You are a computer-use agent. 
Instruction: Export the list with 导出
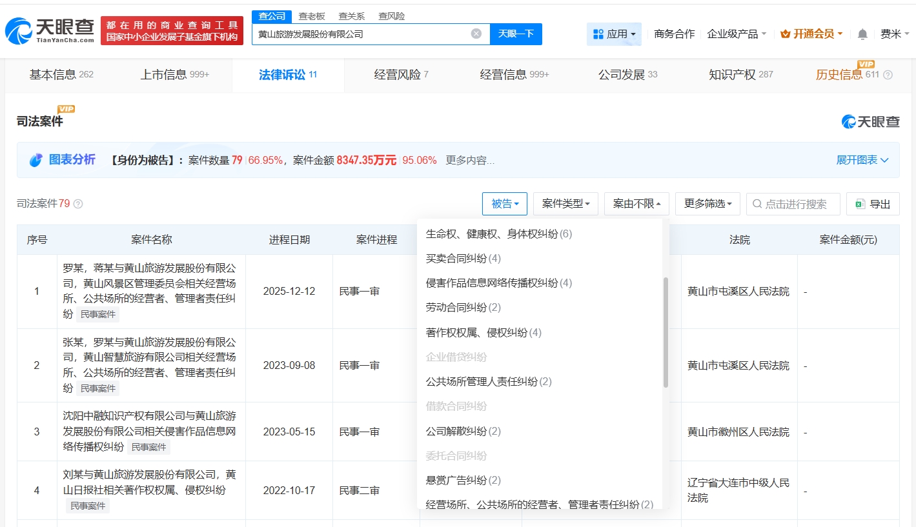tap(873, 204)
